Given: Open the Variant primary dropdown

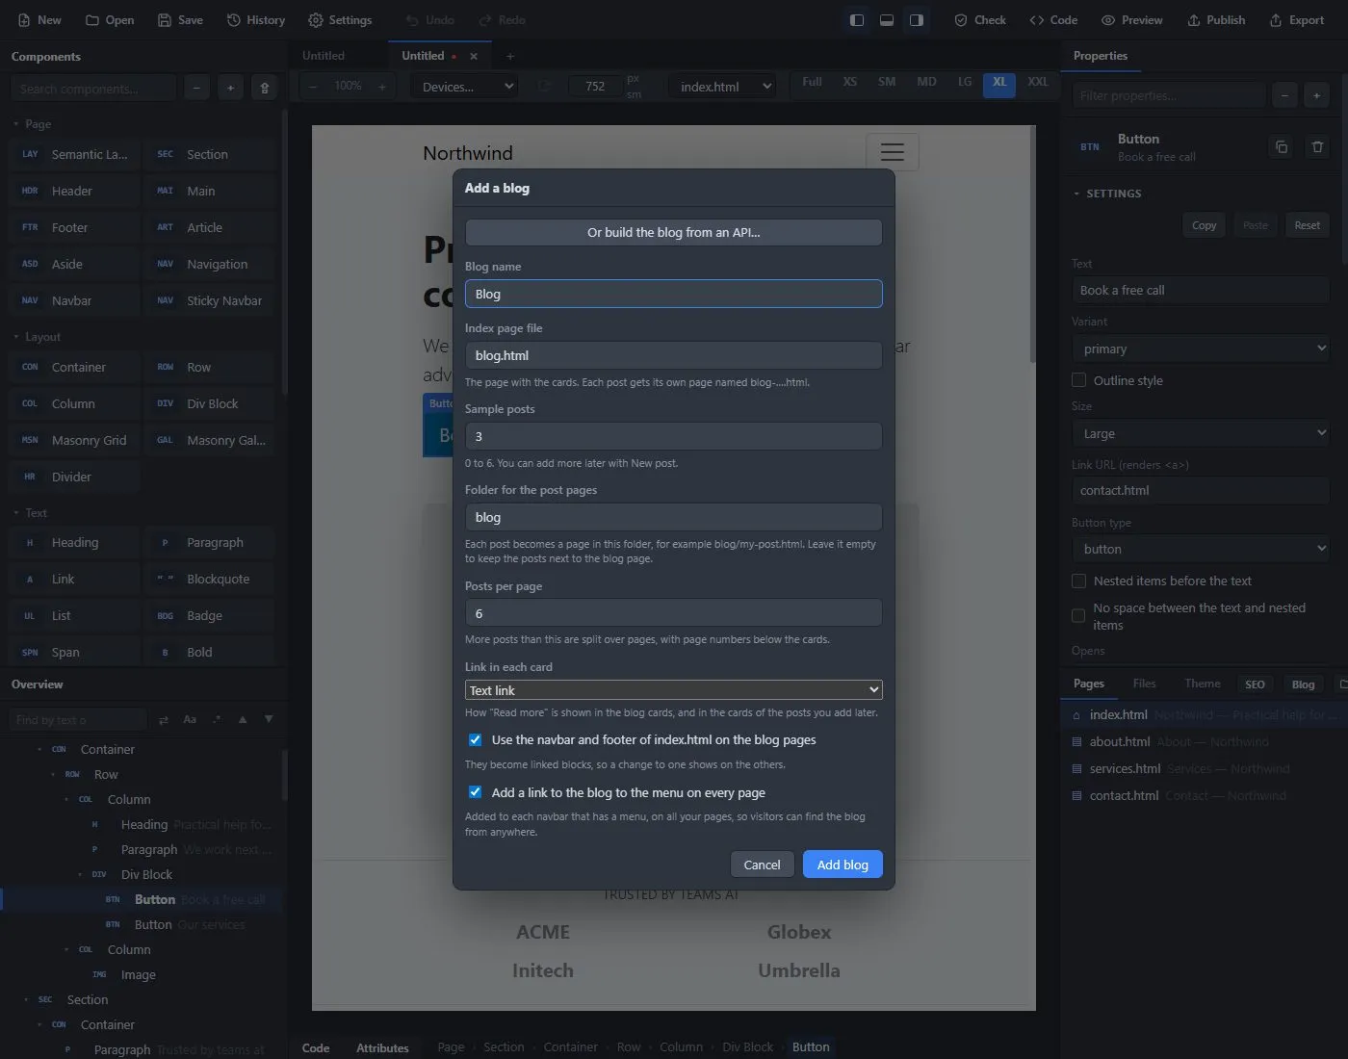Looking at the screenshot, I should [x=1201, y=349].
